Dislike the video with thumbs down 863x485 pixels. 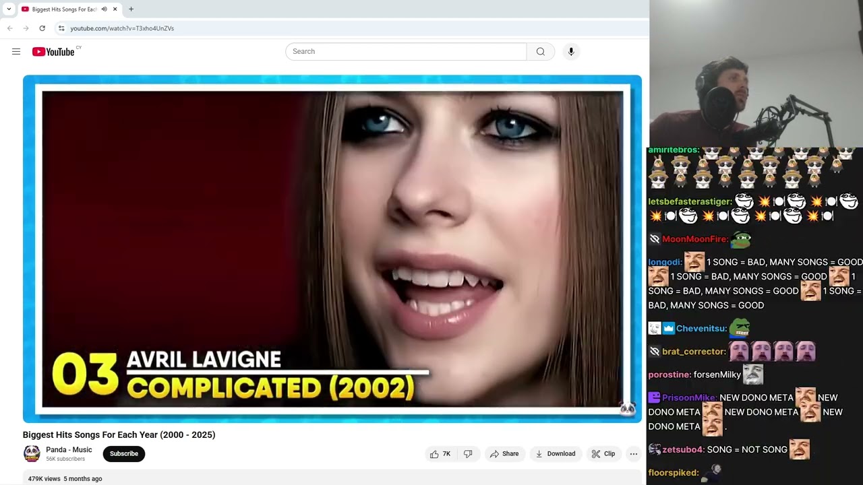point(468,454)
